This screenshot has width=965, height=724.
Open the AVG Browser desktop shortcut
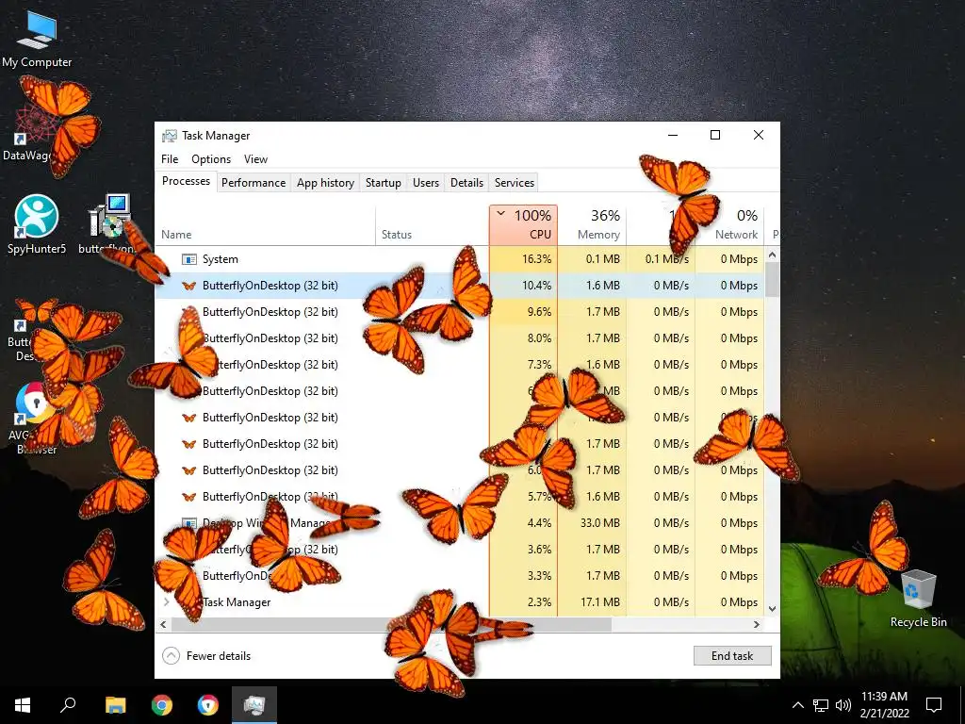(x=35, y=418)
